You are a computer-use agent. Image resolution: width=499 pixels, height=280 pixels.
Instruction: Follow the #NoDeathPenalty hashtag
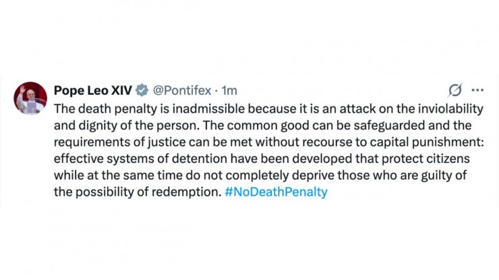coord(276,192)
